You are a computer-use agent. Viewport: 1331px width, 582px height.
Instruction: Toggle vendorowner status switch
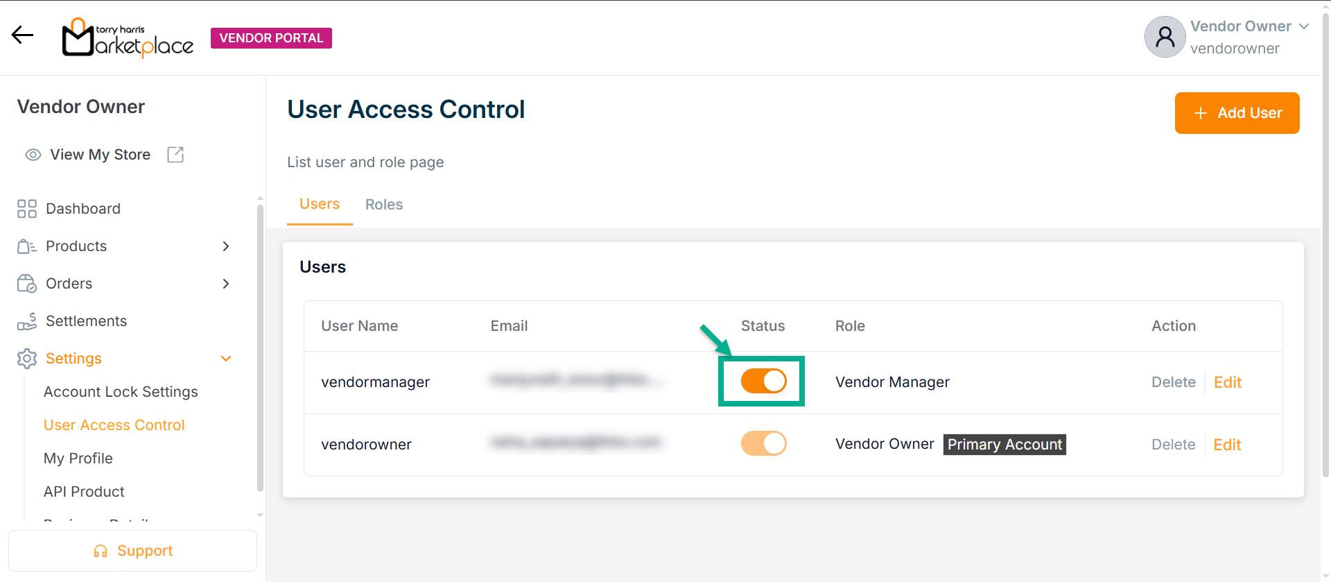[763, 443]
